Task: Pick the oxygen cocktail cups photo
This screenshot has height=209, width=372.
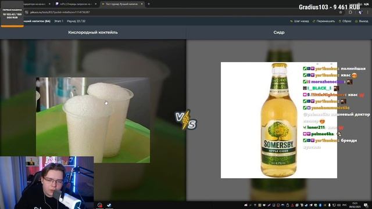Action: [93, 120]
